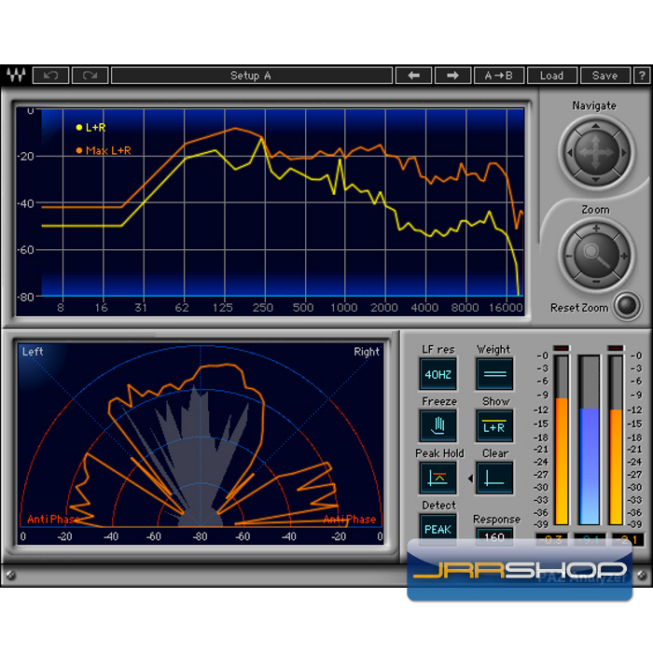Open the Load menu
Screen dimensions: 653x653
tap(551, 76)
